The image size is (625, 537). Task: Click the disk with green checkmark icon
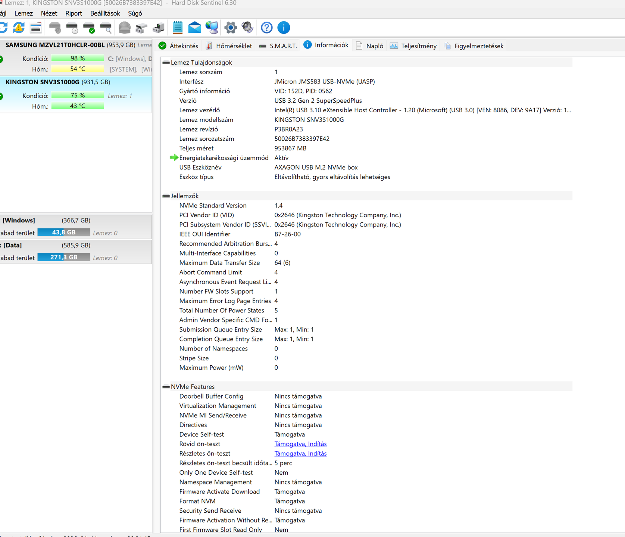point(89,28)
